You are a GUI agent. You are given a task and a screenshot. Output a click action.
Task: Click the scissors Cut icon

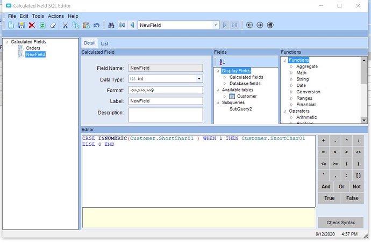pyautogui.click(x=65, y=25)
